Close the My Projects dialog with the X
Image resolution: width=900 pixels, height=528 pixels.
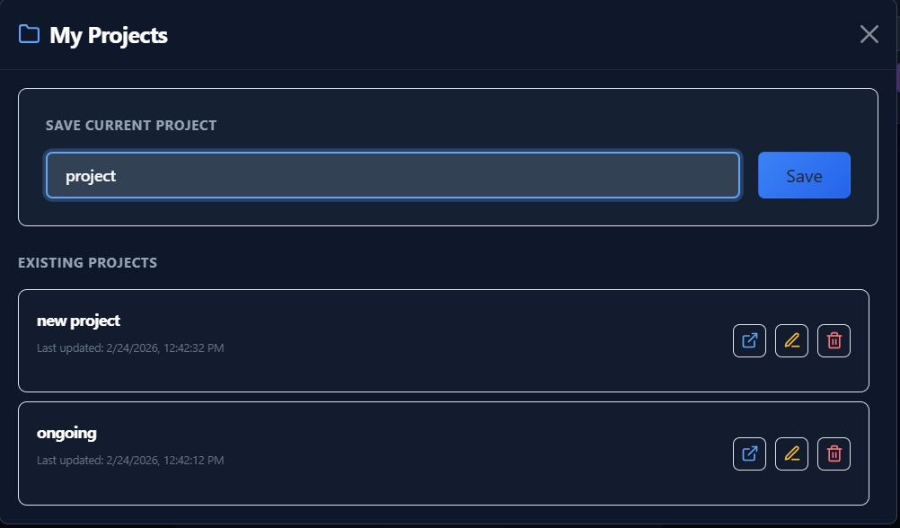point(869,34)
